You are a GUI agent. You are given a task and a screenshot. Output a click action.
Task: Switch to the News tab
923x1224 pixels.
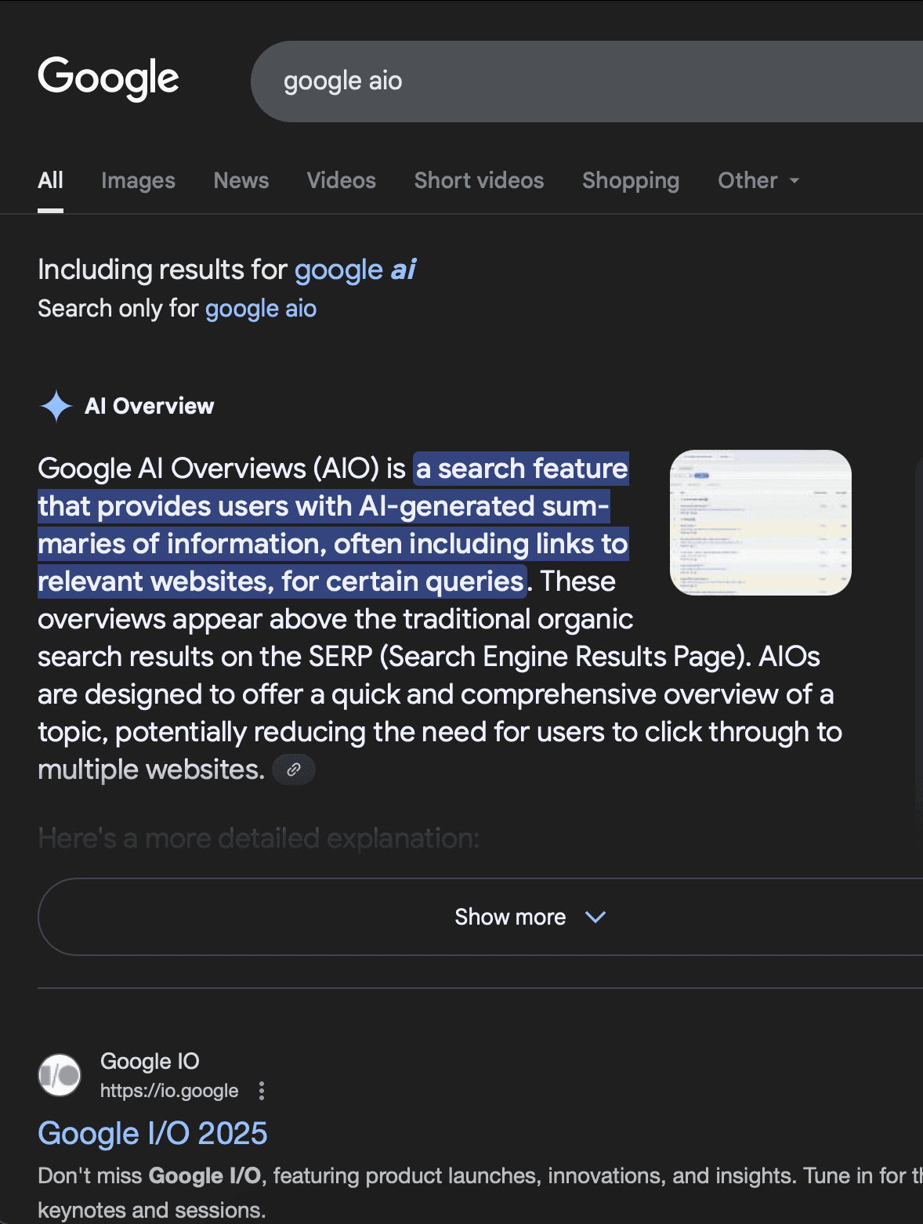point(241,181)
